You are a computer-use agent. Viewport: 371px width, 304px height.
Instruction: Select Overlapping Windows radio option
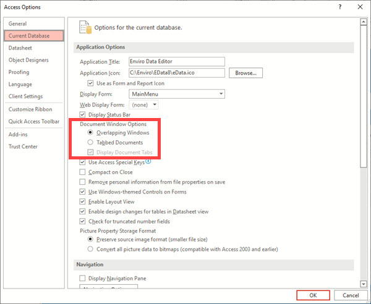coord(90,132)
